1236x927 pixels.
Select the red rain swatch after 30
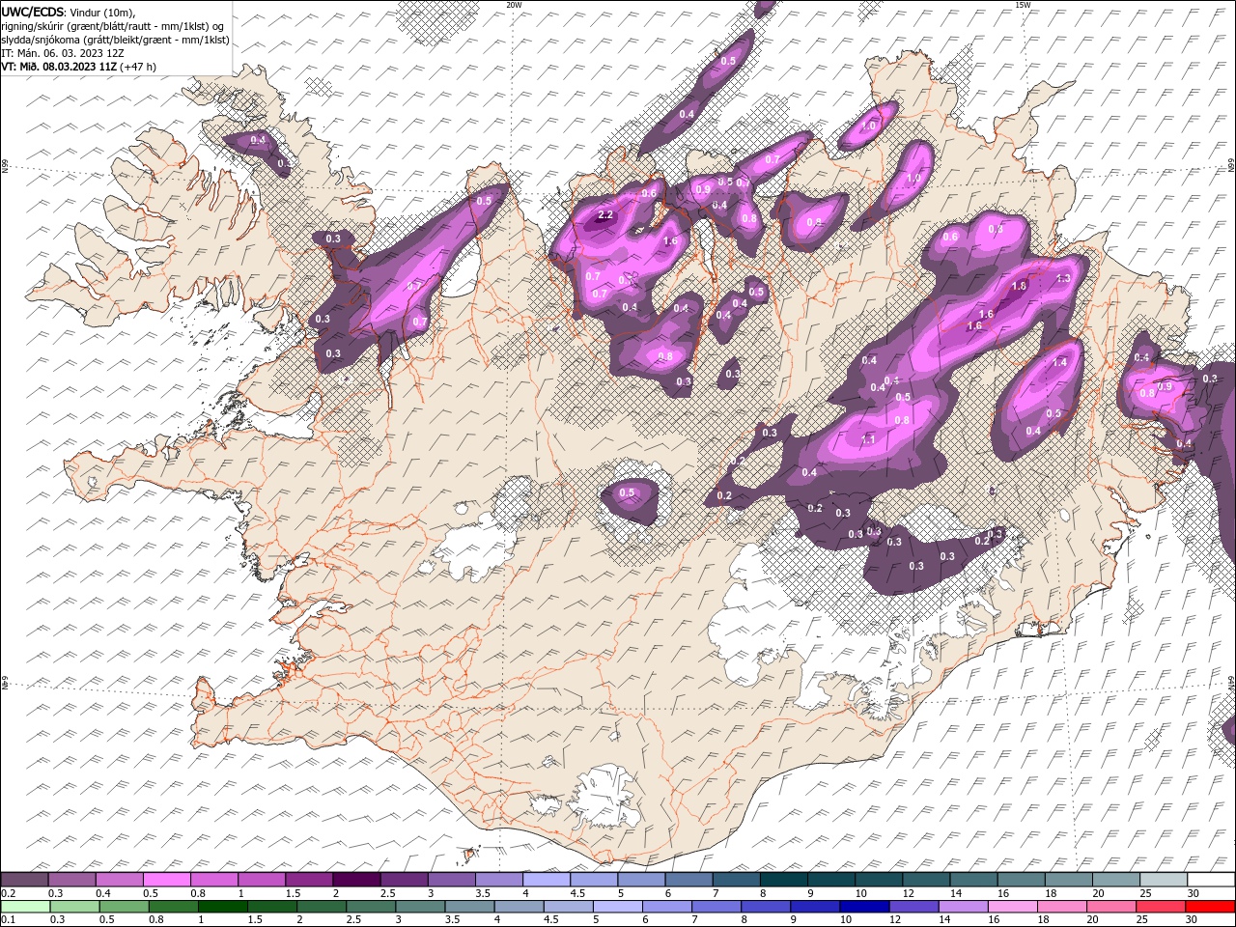(1211, 907)
